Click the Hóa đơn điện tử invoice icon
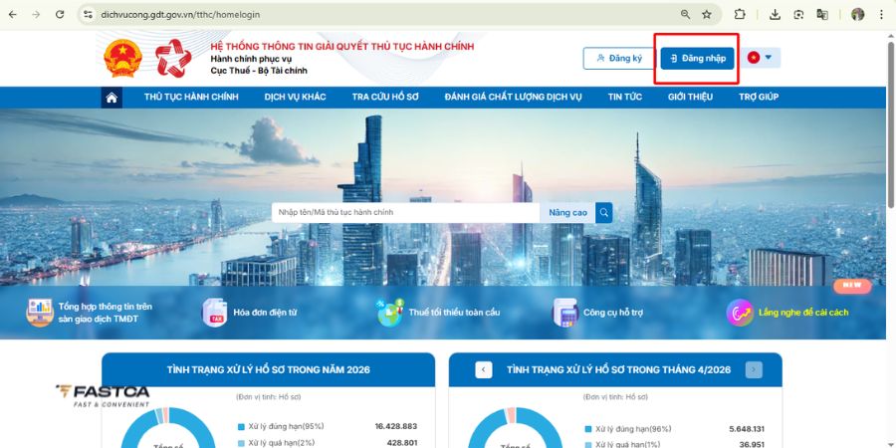This screenshot has height=448, width=896. coord(215,313)
